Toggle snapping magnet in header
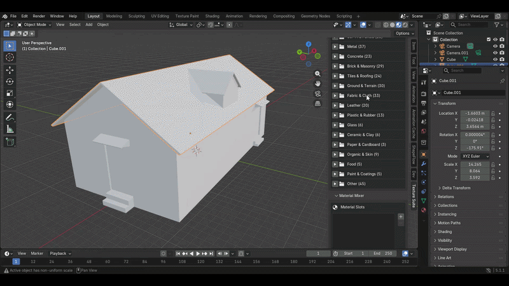This screenshot has height=286, width=509. (x=211, y=25)
